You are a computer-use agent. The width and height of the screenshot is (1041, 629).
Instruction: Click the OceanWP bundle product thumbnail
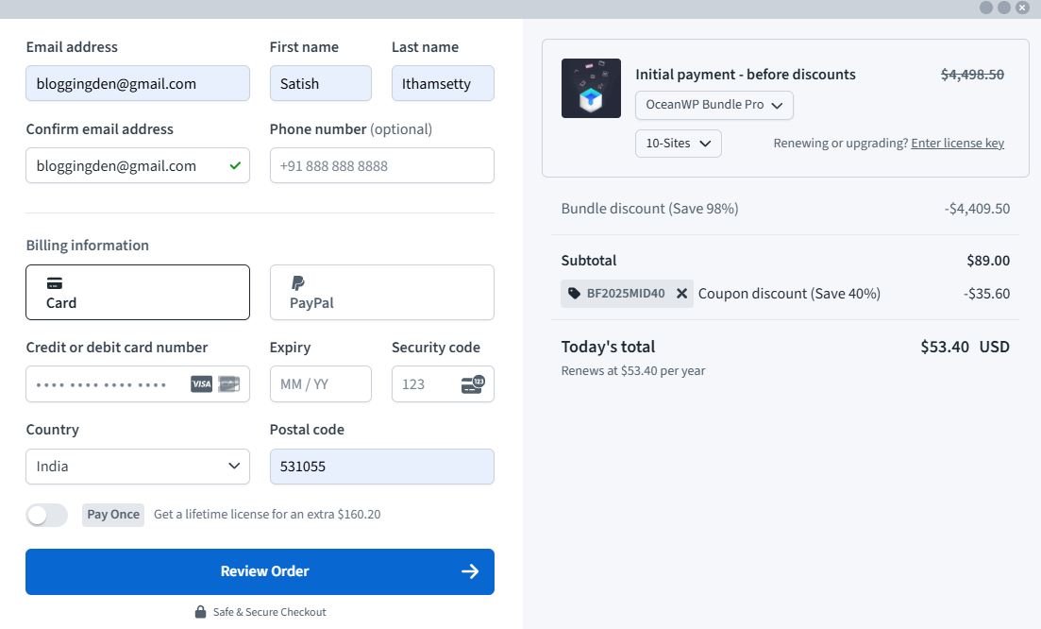(x=591, y=89)
